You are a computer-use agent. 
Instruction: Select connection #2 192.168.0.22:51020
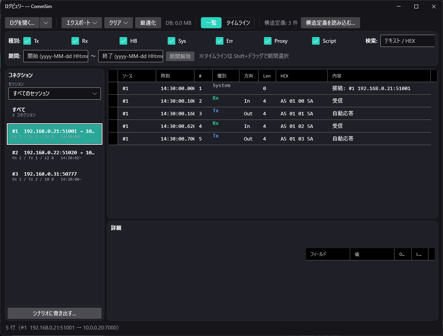(55, 155)
